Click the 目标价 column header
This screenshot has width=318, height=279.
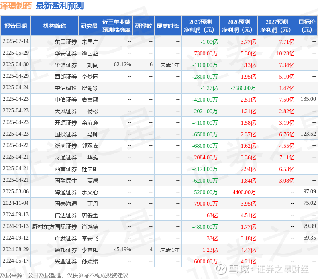pos(307,26)
